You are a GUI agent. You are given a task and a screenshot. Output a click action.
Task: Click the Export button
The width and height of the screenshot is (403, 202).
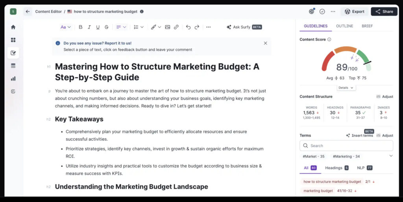[354, 11]
